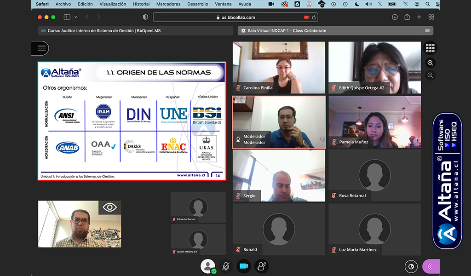
Task: Close the Sala Virtual INDCAP 1 tab
Action: 243,31
